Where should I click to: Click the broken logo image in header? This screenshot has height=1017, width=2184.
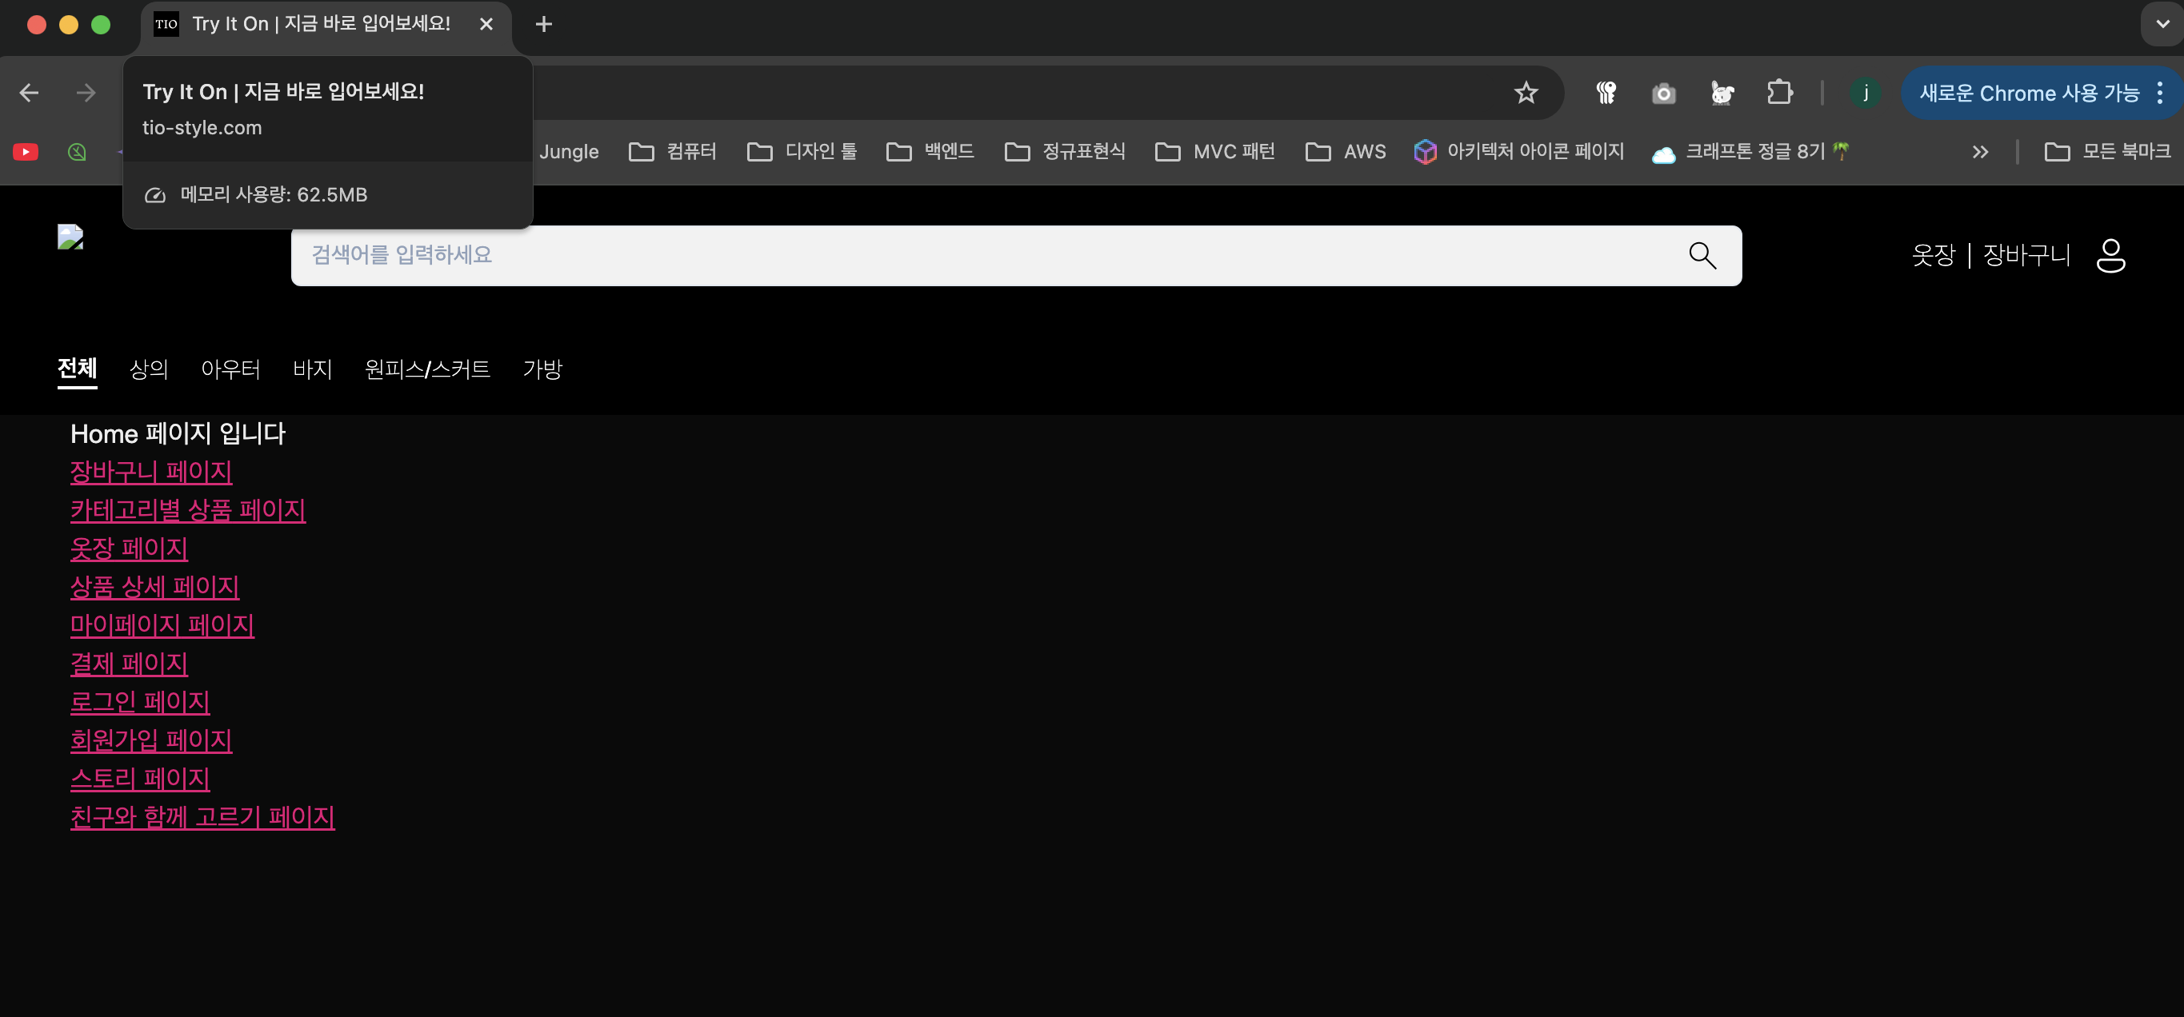[x=70, y=237]
